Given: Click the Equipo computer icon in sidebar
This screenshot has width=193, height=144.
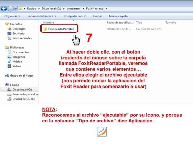Looking at the screenshot, I should click(7, 85).
